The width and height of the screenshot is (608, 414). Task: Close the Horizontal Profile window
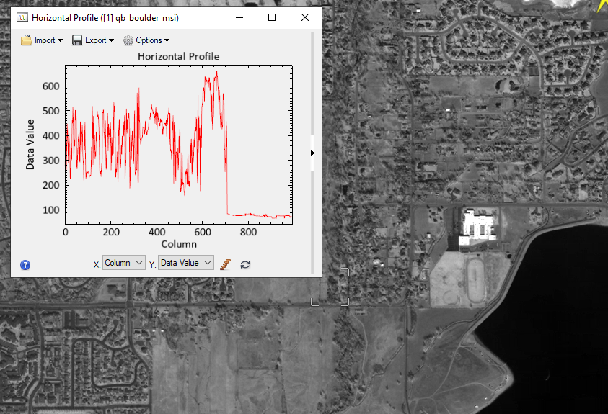[305, 17]
